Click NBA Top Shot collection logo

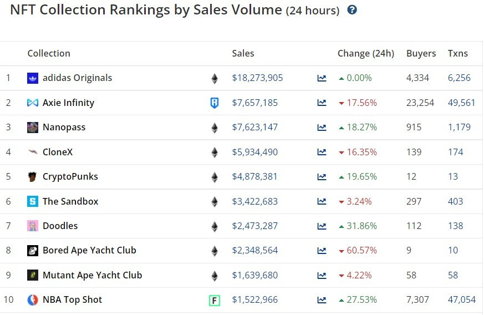33,300
